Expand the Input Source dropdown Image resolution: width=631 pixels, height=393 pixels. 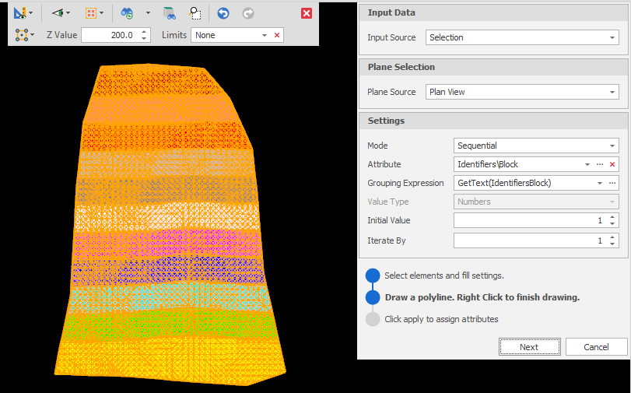tap(612, 37)
